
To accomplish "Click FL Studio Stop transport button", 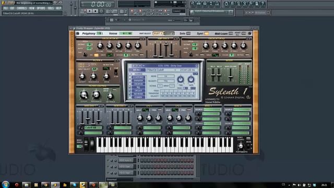I will pos(95,11).
